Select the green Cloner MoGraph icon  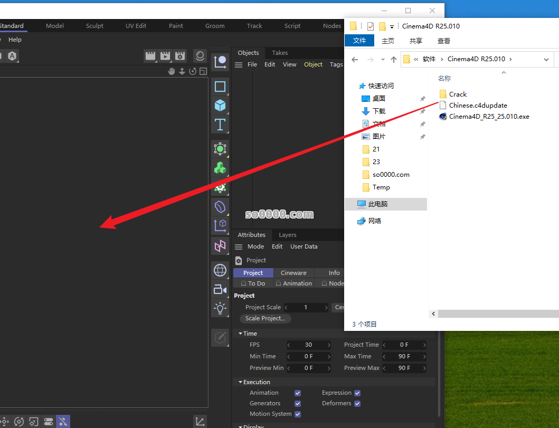(x=220, y=168)
